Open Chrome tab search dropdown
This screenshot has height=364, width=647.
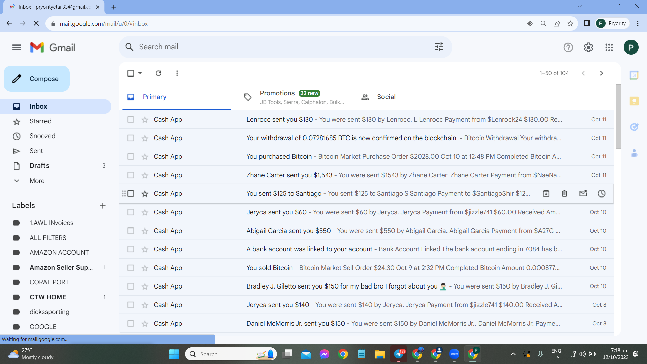579,6
